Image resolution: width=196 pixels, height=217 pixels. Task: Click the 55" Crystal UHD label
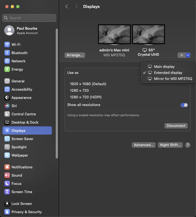[x=149, y=52]
